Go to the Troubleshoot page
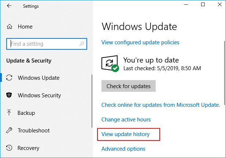 pyautogui.click(x=33, y=131)
